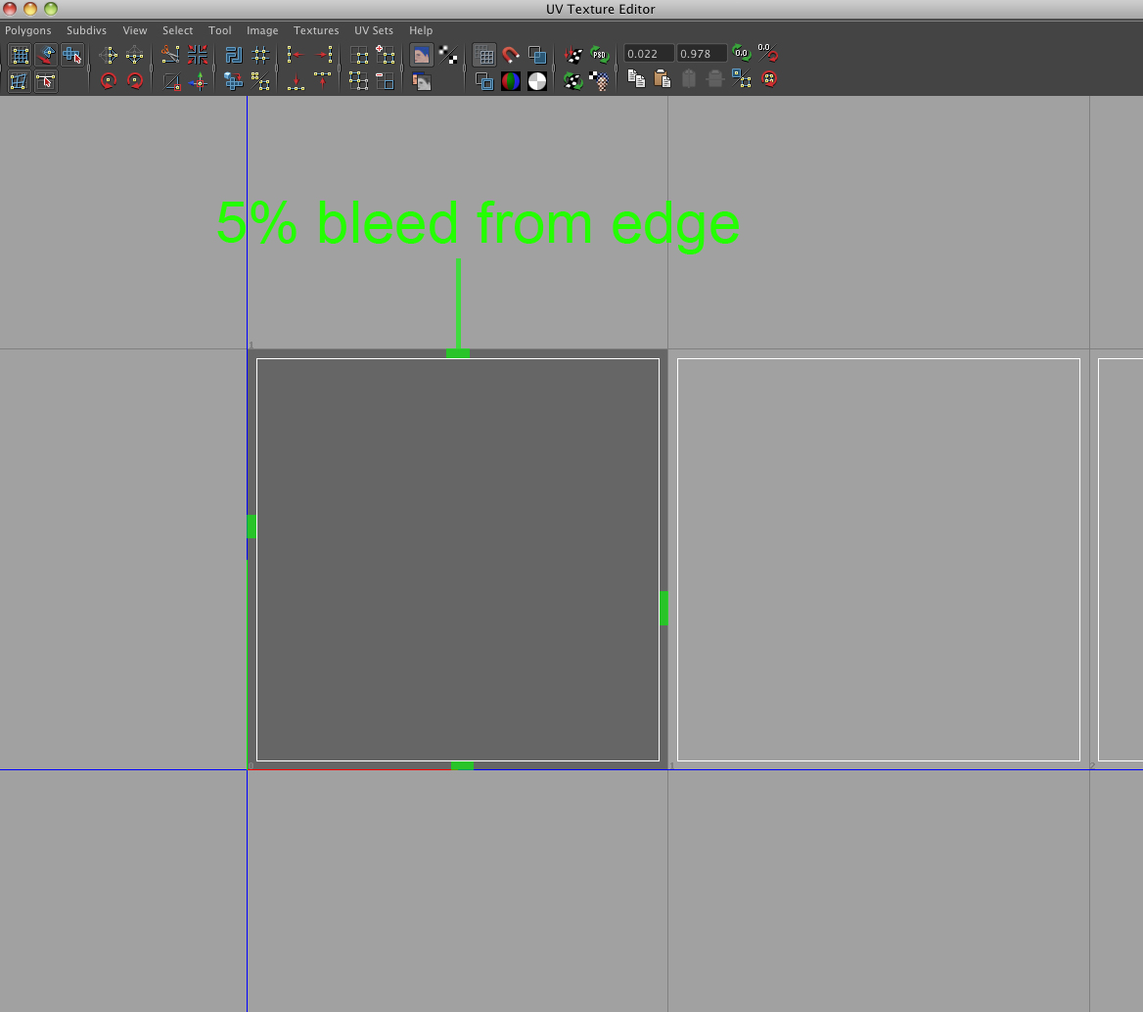Flip selected UVs in V direction

point(135,55)
